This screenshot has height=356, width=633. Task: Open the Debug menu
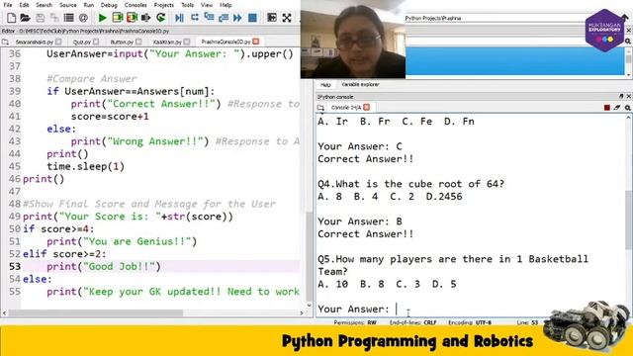pyautogui.click(x=109, y=5)
